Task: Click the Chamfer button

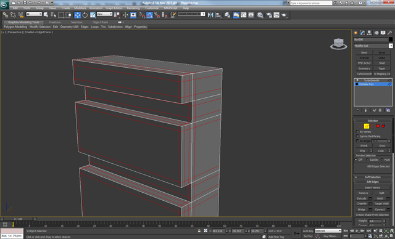Action: tap(362, 203)
